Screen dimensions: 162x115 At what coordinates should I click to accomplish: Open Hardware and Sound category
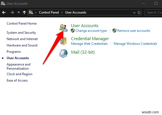(x=22, y=45)
